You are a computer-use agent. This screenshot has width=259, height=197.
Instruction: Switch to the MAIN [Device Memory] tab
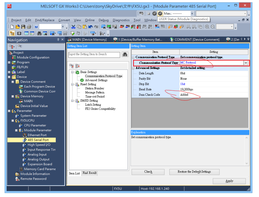pyautogui.click(x=87, y=40)
